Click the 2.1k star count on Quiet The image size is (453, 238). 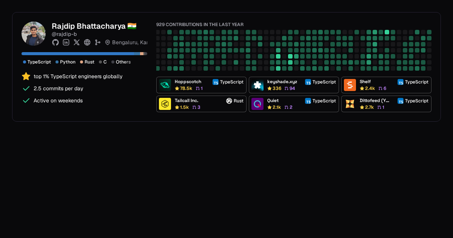[277, 107]
